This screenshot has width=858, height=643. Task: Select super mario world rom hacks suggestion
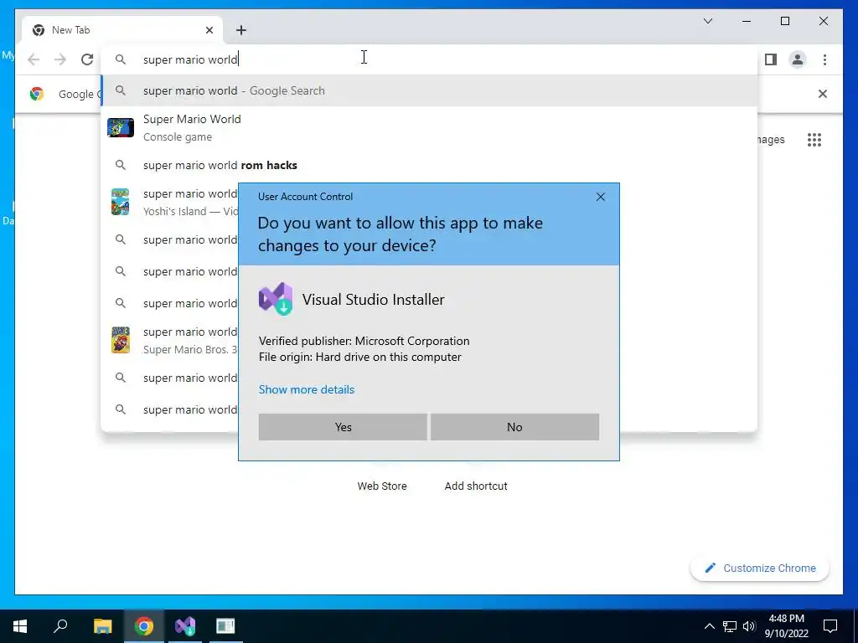tap(430, 165)
